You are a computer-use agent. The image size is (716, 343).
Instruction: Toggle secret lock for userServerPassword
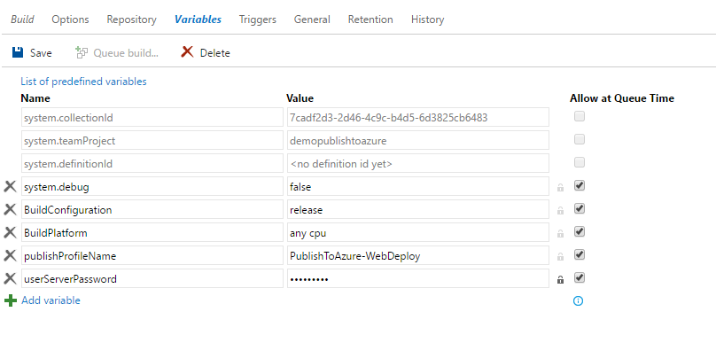tap(560, 279)
